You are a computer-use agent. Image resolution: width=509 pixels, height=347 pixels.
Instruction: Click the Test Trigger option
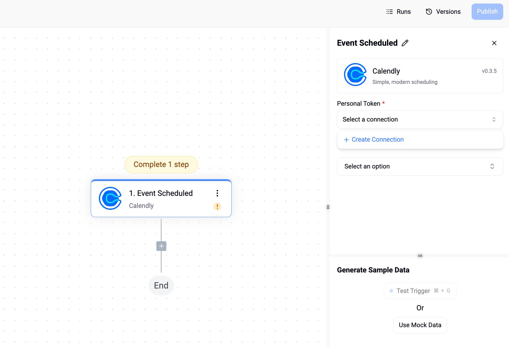pyautogui.click(x=420, y=291)
